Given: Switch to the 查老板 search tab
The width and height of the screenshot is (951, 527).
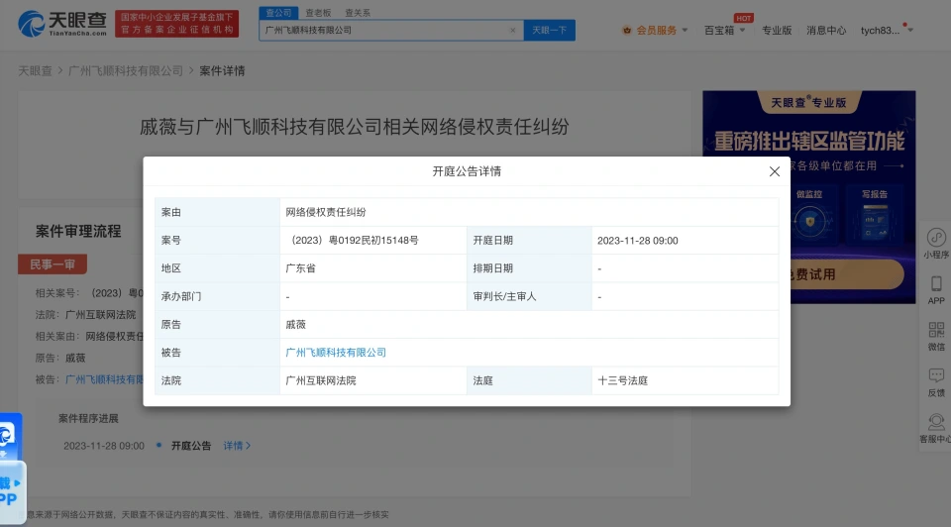Looking at the screenshot, I should click(x=318, y=13).
